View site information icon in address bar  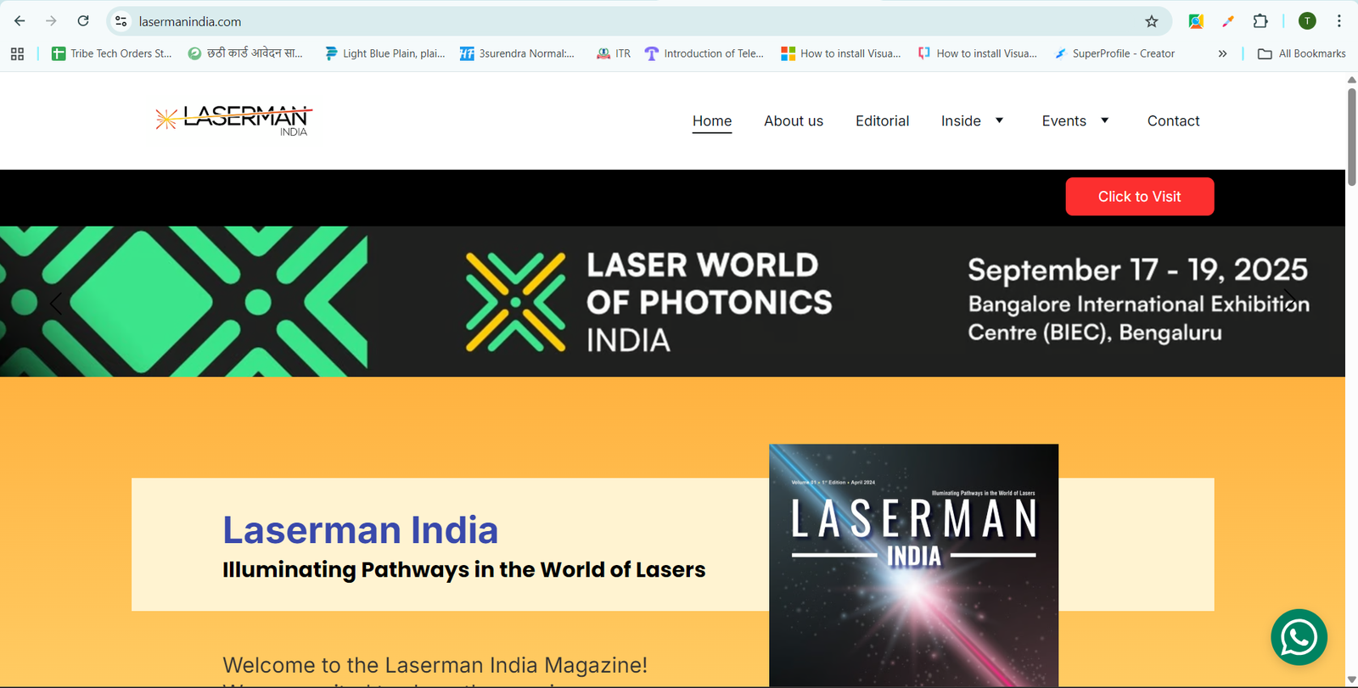[x=121, y=21]
